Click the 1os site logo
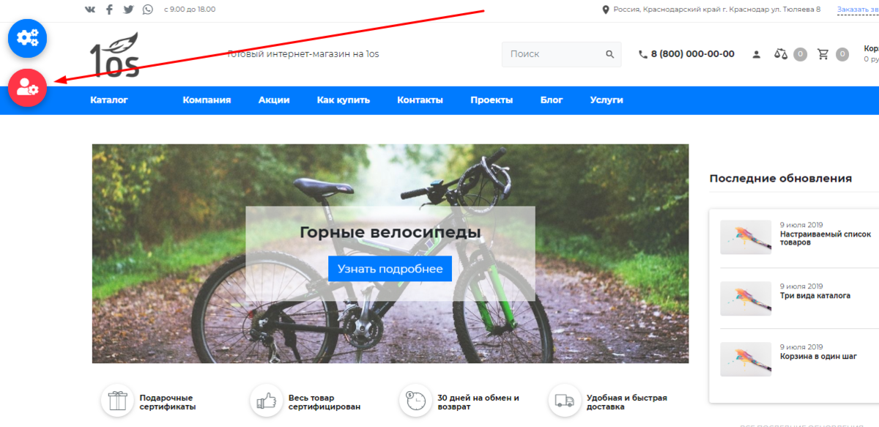 tap(114, 55)
